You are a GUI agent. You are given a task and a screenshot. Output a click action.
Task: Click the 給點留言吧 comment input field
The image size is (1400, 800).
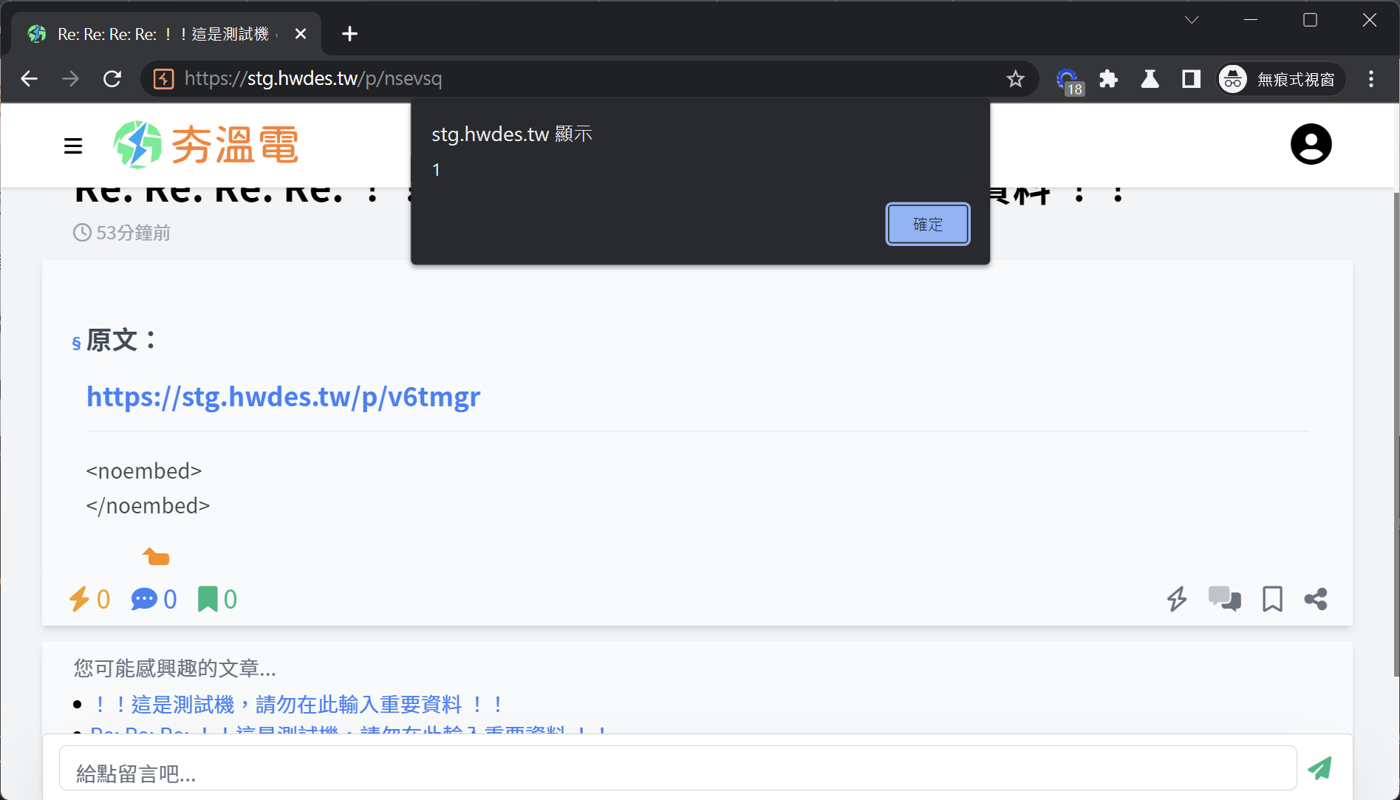[677, 768]
